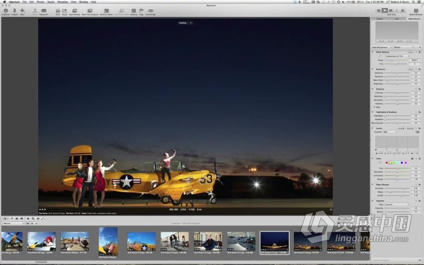Open the Activity toolbar icon
Screen dimensions: 424x265
133,11
